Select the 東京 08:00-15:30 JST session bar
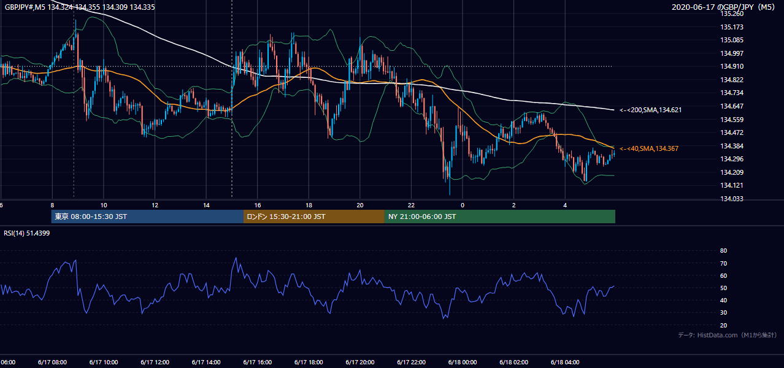This screenshot has width=784, height=368. point(147,217)
